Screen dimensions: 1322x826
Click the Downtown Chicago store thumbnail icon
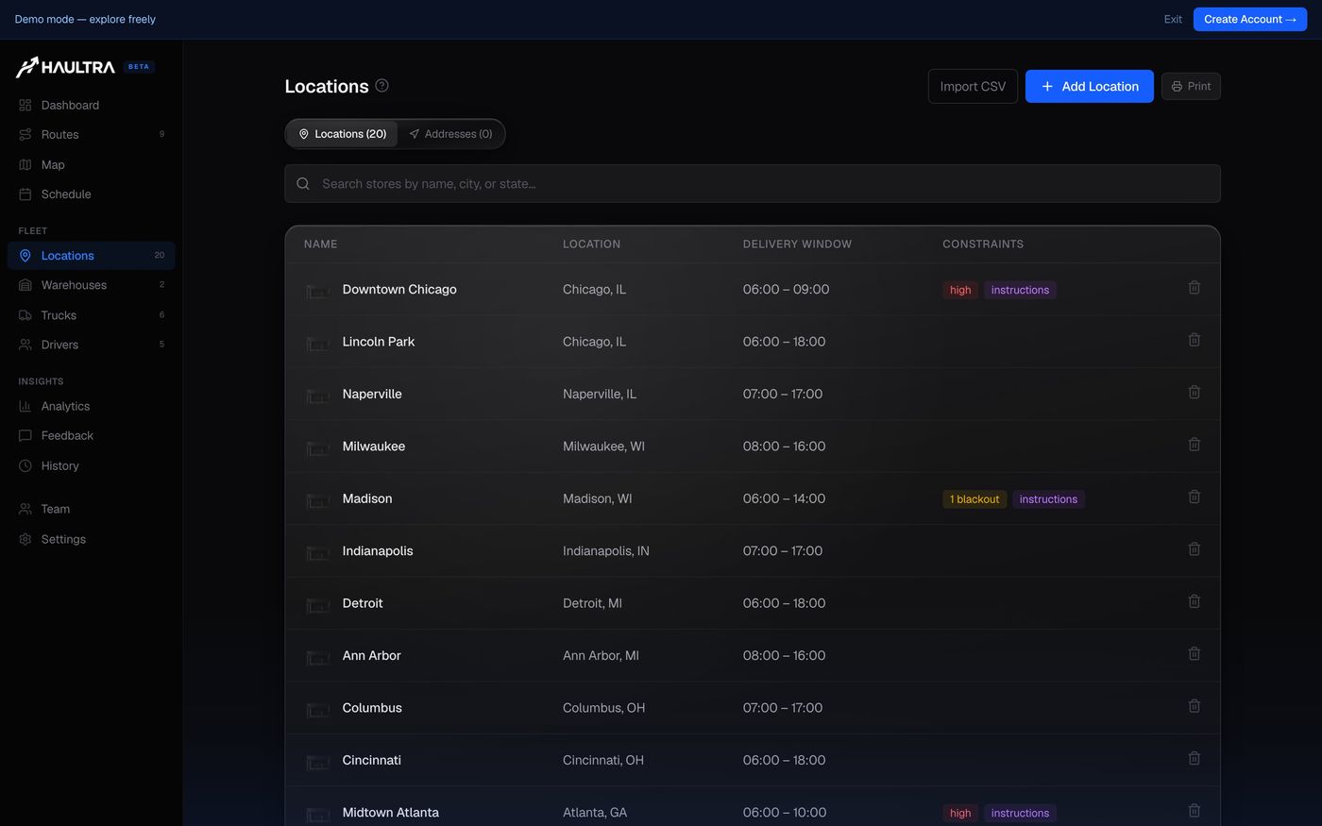tap(318, 291)
